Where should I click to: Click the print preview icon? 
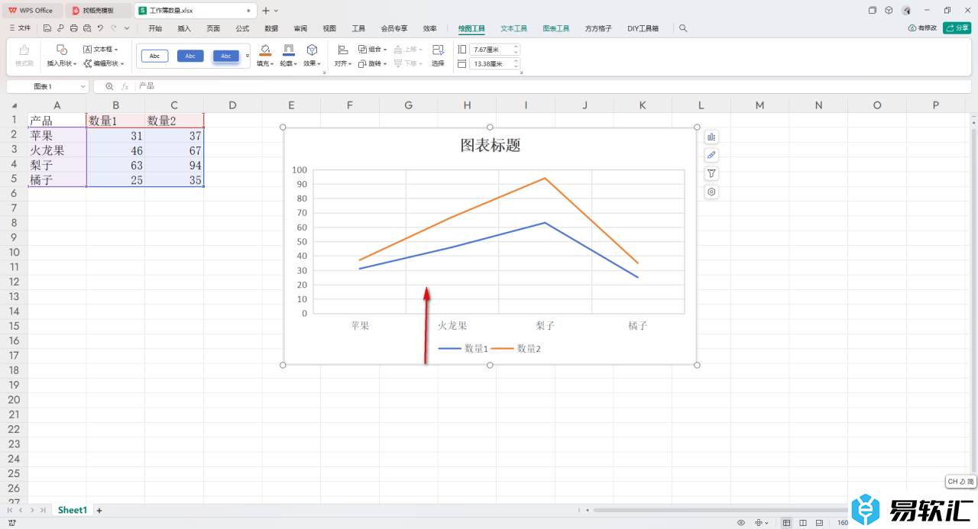pos(86,28)
